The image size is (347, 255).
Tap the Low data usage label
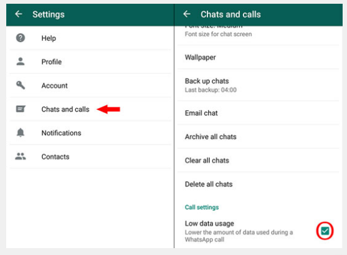point(209,224)
